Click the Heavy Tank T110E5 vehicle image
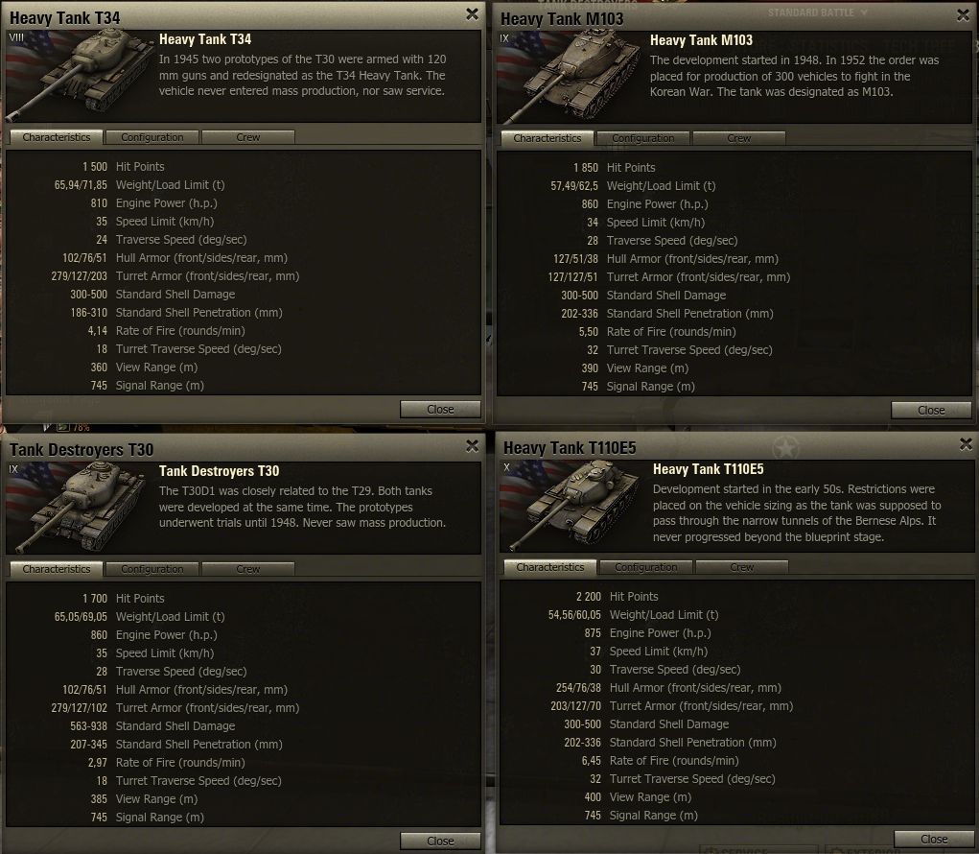This screenshot has height=854, width=979. [x=572, y=506]
